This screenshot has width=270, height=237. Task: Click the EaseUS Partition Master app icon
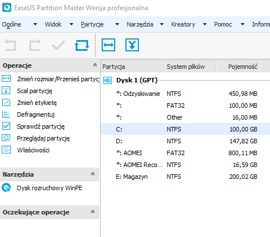pos(7,7)
